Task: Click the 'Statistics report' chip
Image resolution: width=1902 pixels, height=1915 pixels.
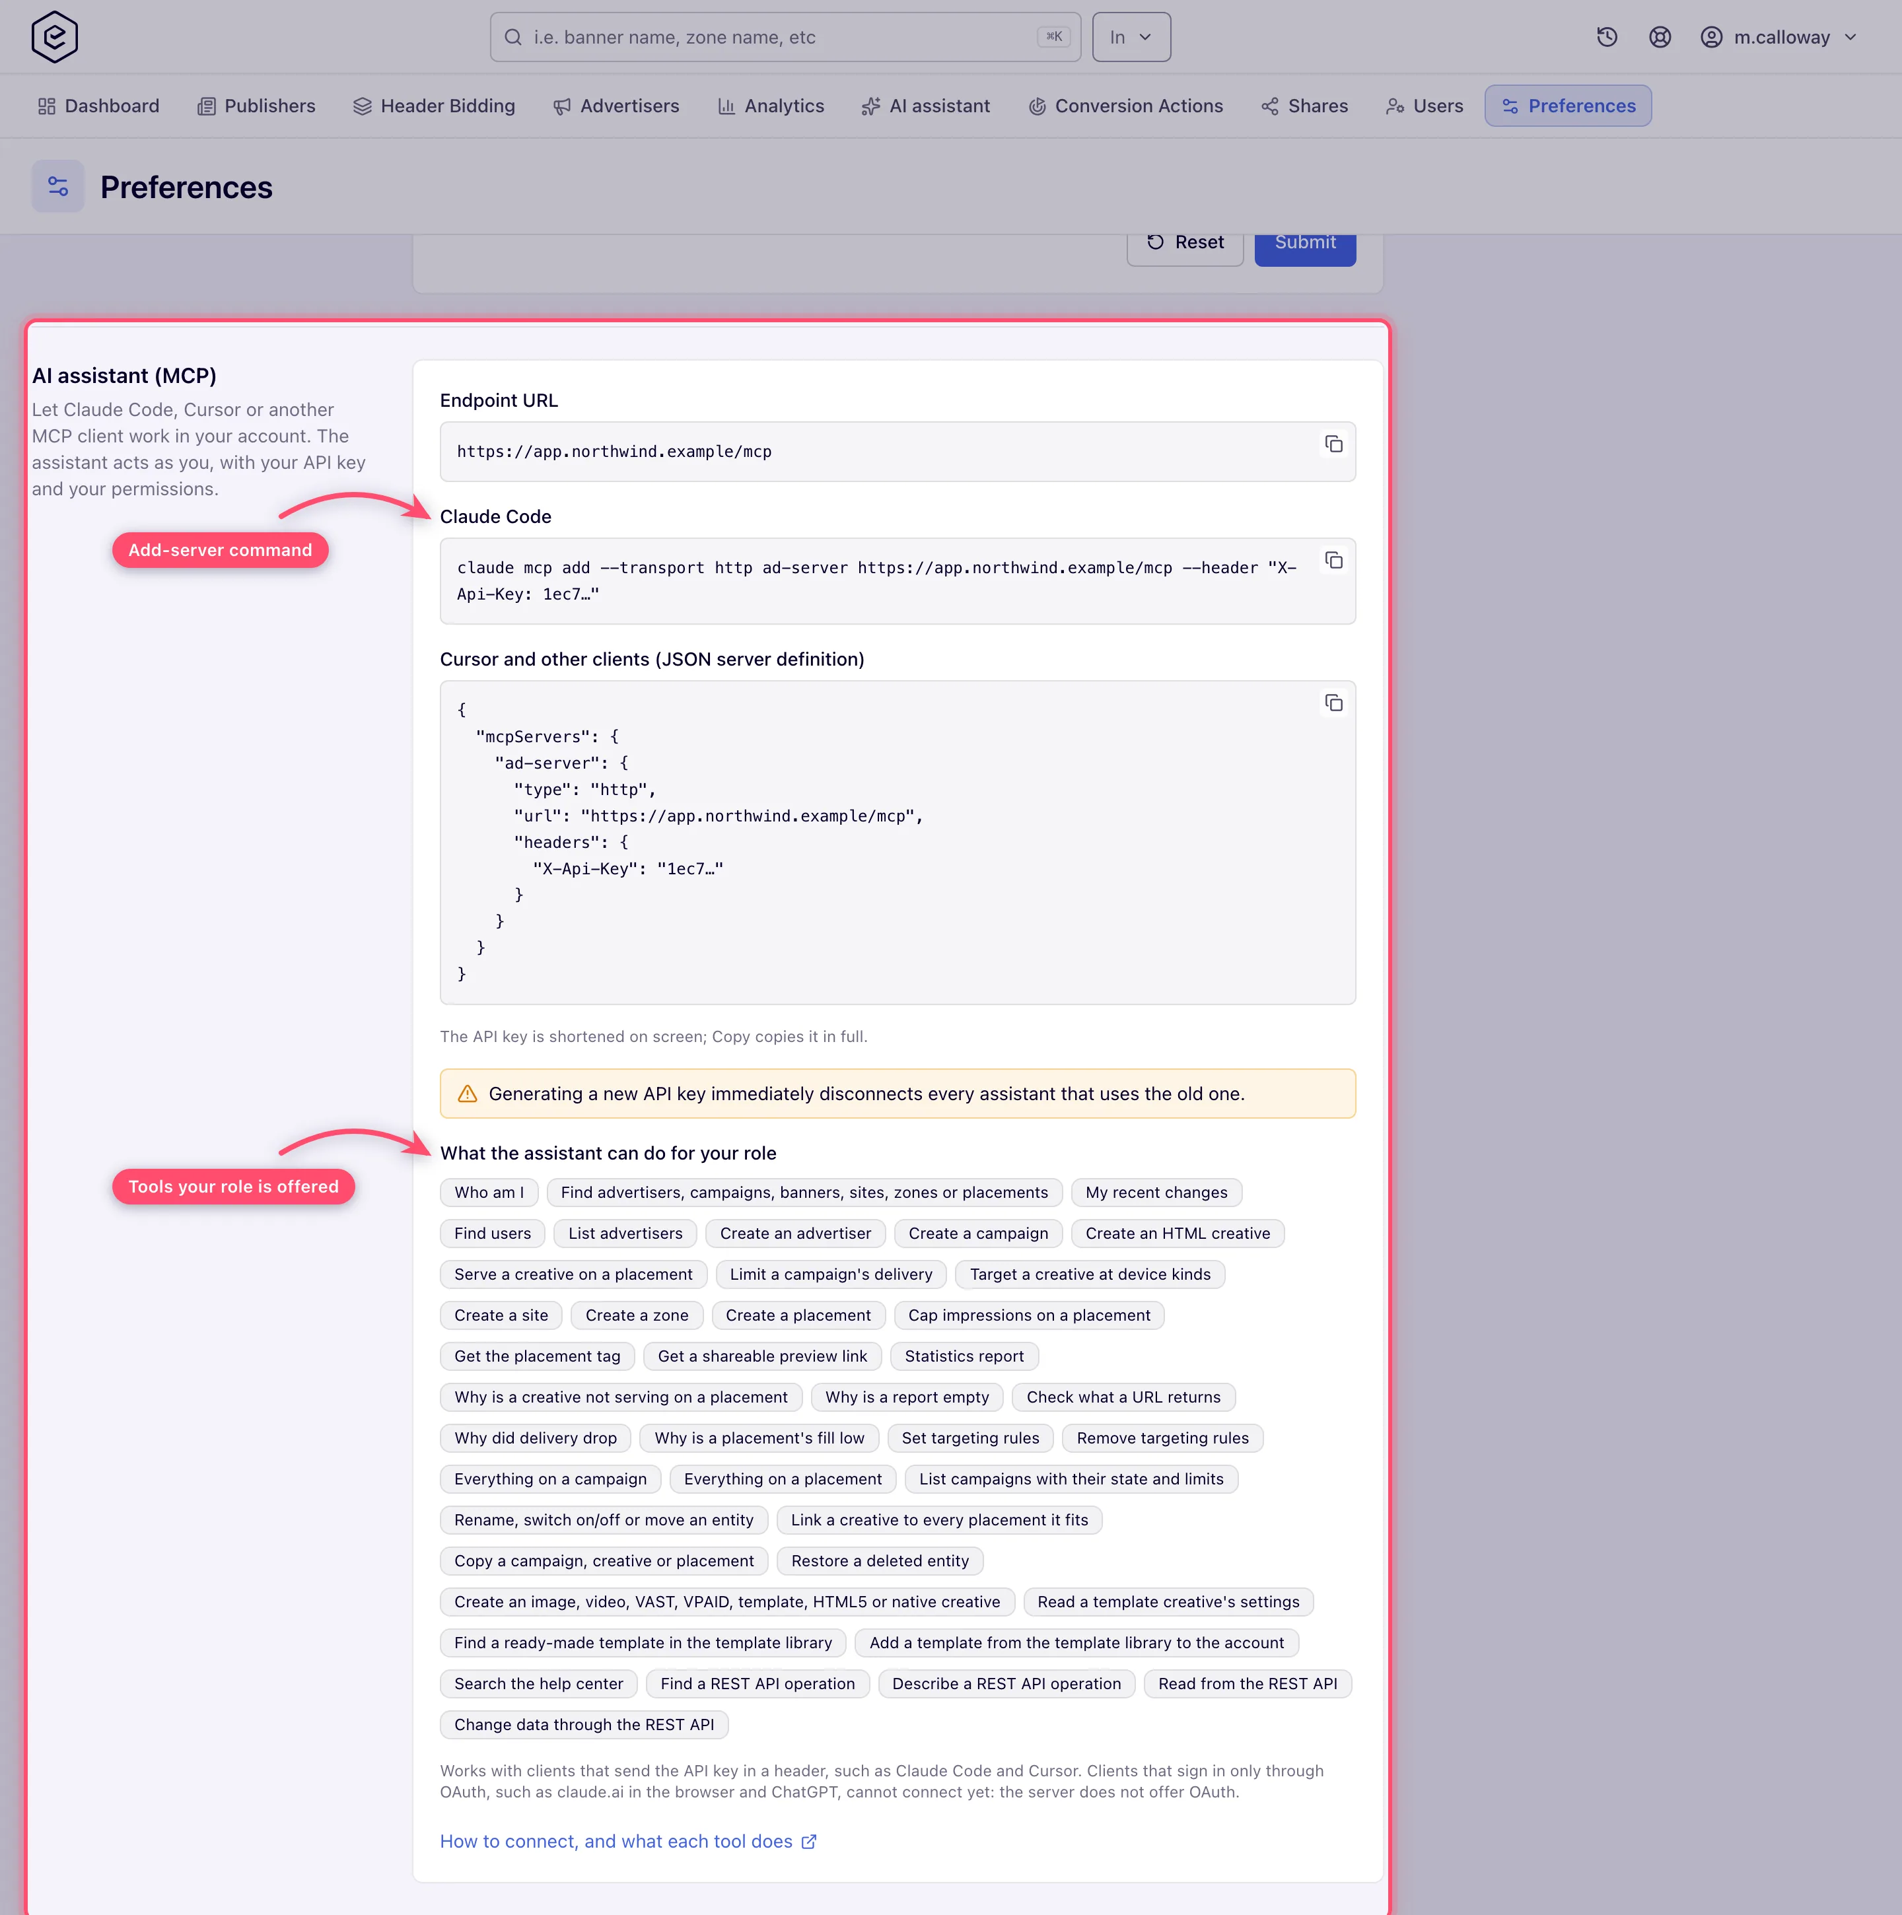Action: pos(964,1356)
